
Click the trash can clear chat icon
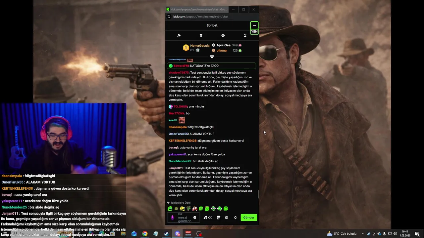click(201, 36)
